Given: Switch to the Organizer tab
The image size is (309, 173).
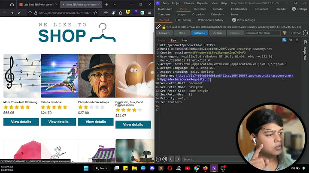Looking at the screenshot, I should coord(198,15).
